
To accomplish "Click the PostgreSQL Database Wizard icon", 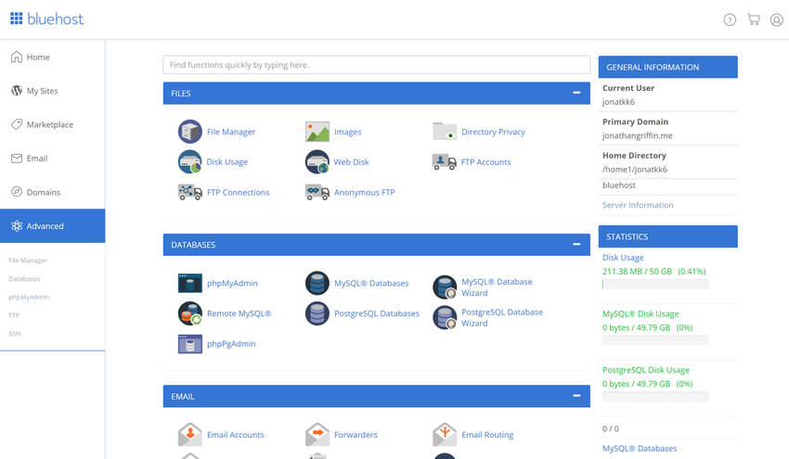I will (445, 317).
